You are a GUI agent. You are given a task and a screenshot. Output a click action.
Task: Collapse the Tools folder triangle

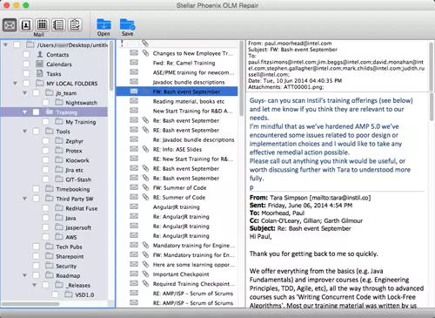coord(24,132)
